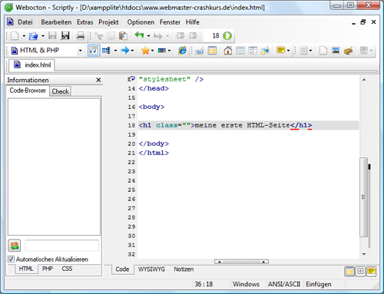Switch to the Notizen tab
This screenshot has height=294, width=384.
pyautogui.click(x=184, y=269)
